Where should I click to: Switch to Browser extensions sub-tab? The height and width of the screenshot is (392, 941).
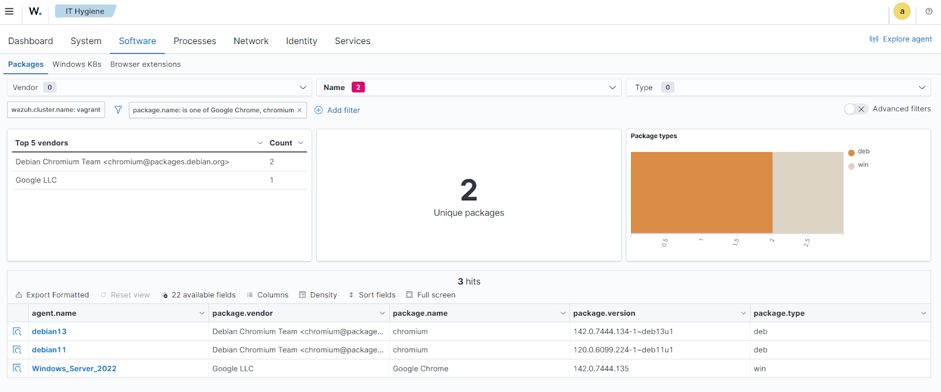(146, 65)
